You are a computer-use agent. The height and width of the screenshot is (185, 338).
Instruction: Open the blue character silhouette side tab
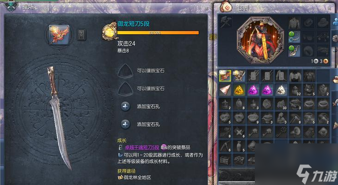335,22
